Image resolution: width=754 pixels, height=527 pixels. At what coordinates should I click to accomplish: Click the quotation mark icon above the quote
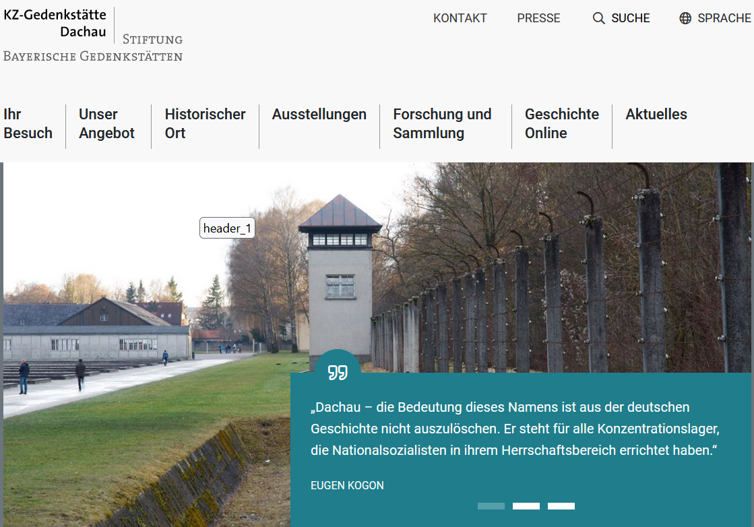pyautogui.click(x=338, y=372)
